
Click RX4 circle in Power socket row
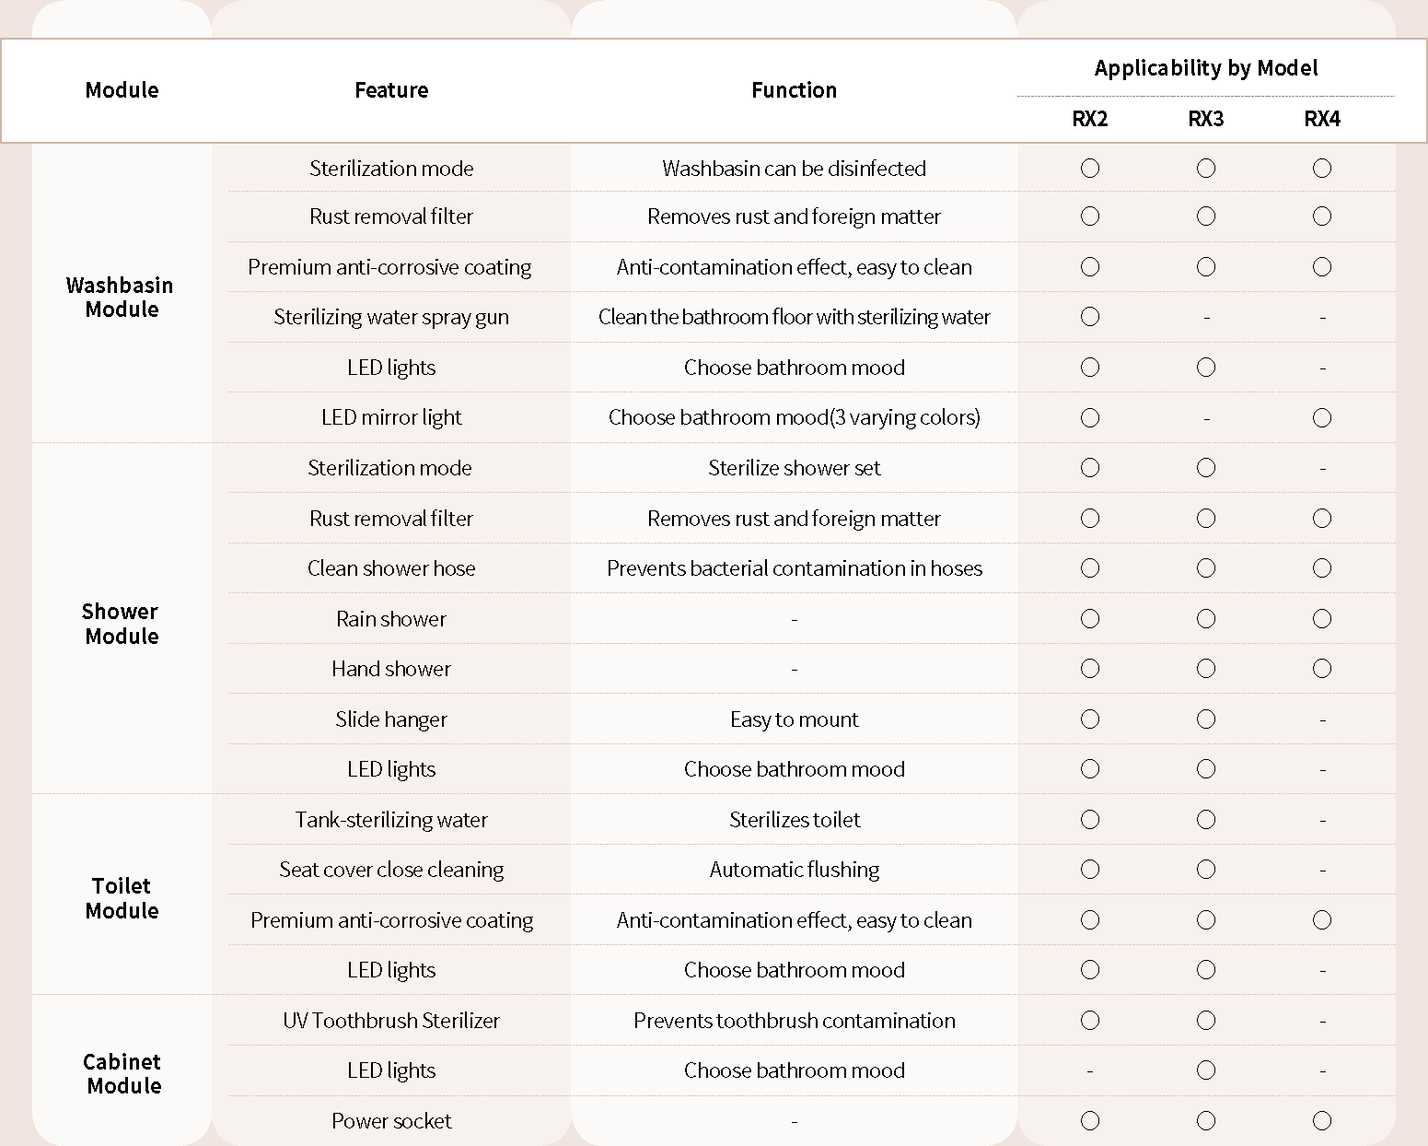(1322, 1121)
